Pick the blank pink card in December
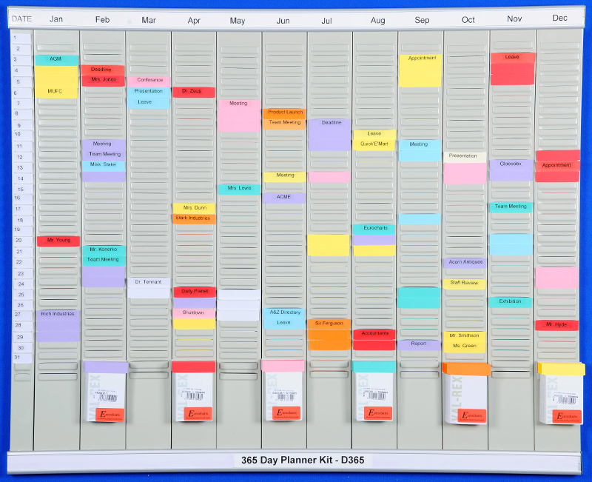The image size is (592, 482). [556, 278]
